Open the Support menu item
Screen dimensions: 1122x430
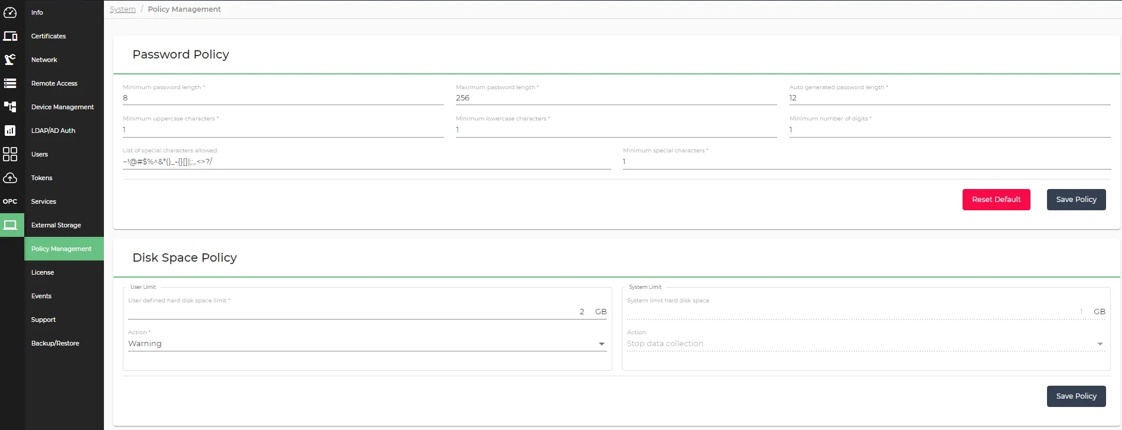coord(64,320)
